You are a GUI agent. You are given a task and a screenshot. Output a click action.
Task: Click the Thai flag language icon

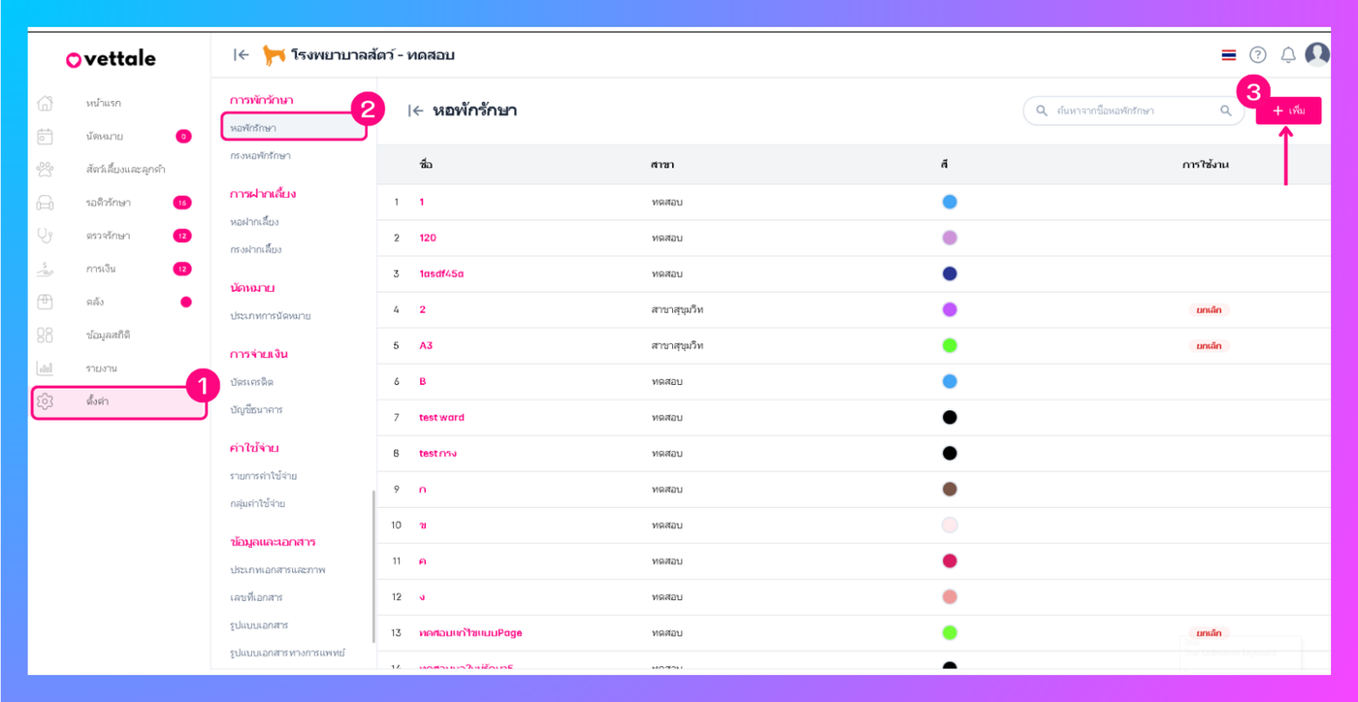click(1229, 55)
